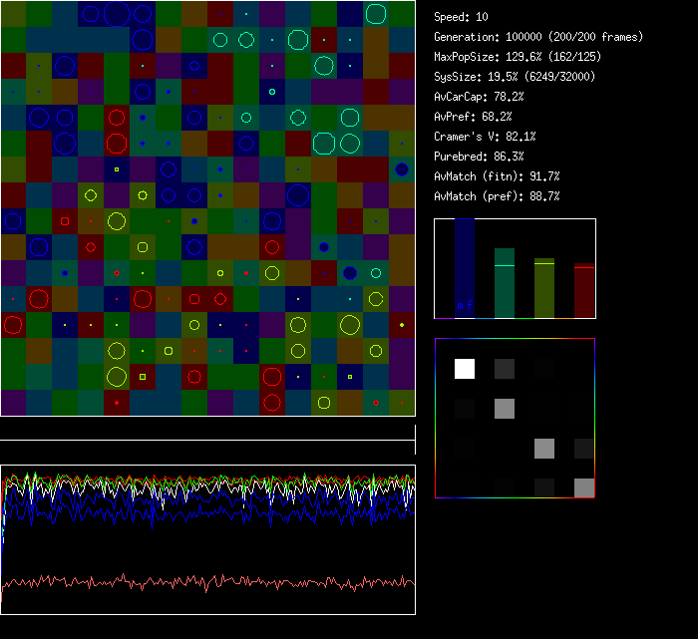Click the olive-yellow bar in the bar chart
Image resolution: width=698 pixels, height=639 pixels.
tap(543, 289)
